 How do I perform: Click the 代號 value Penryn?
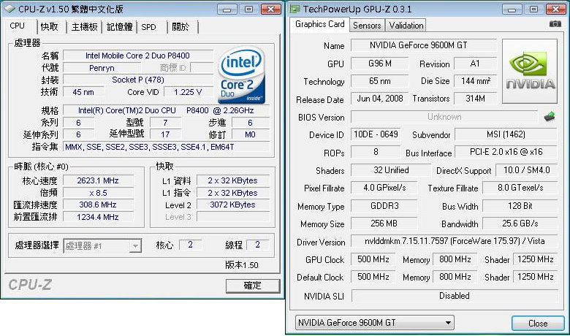(102, 68)
